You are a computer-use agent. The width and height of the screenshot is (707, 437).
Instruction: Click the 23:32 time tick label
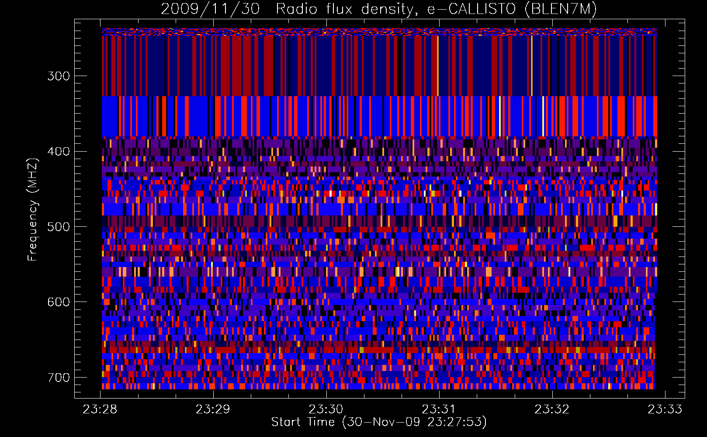tap(552, 409)
